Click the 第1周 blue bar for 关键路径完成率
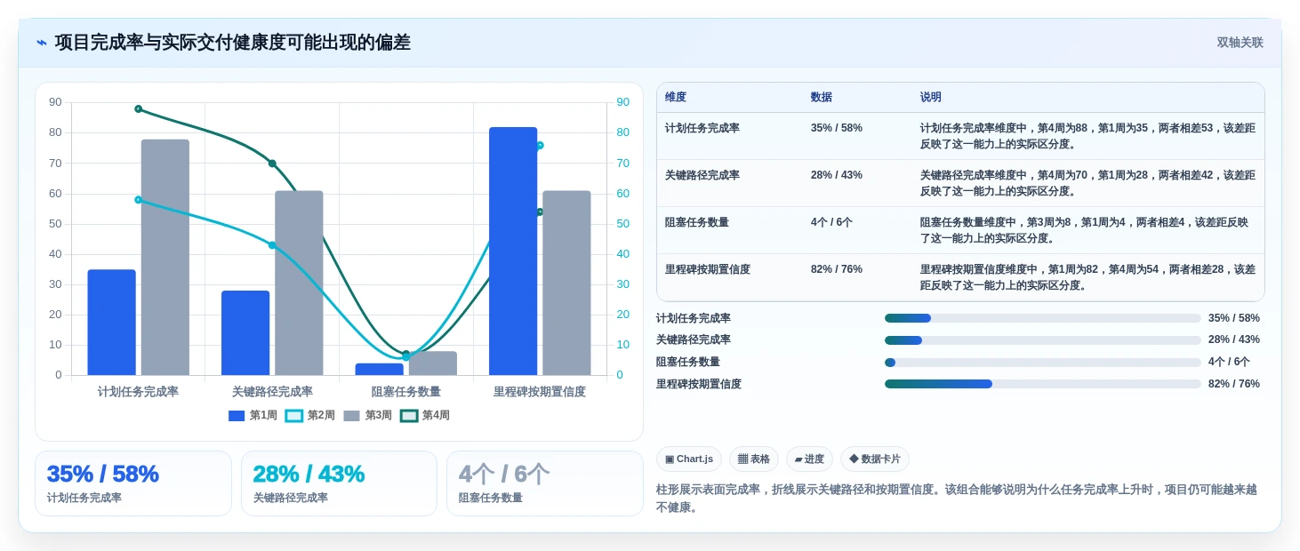 pos(245,333)
